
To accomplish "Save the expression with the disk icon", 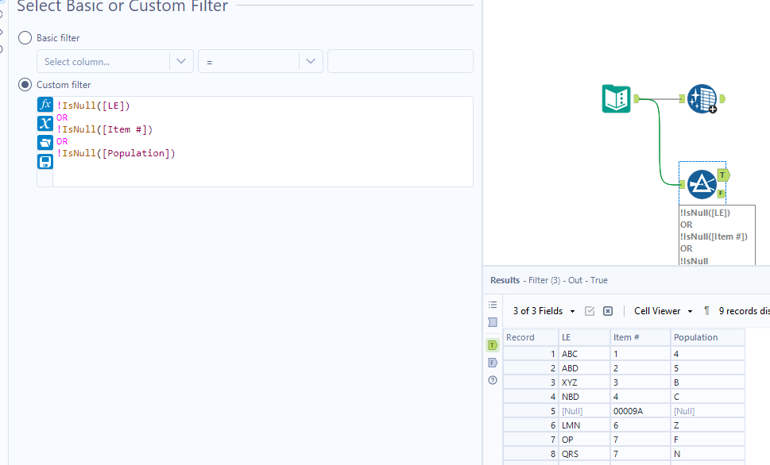I will click(45, 159).
